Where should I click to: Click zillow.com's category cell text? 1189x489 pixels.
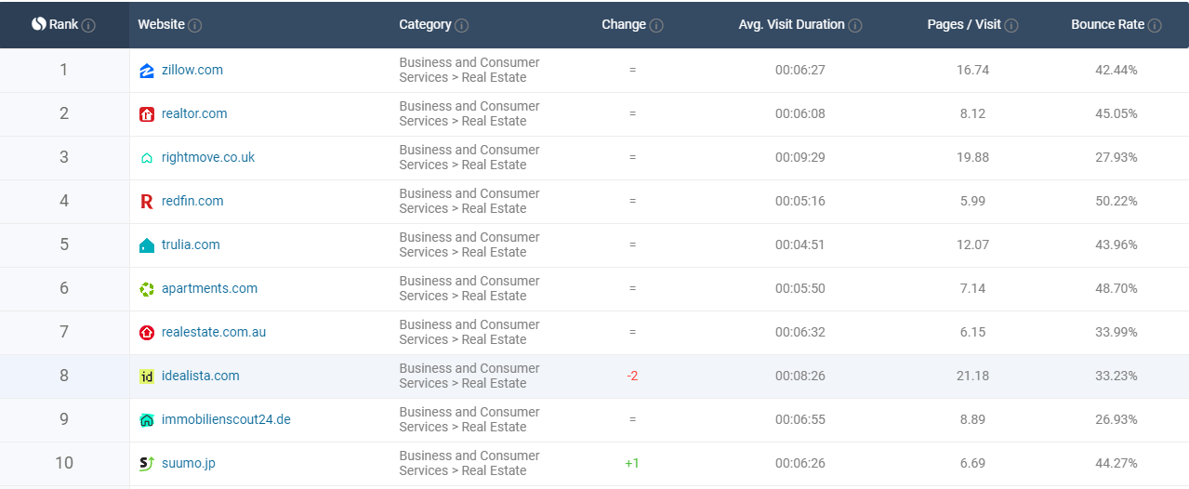(469, 70)
